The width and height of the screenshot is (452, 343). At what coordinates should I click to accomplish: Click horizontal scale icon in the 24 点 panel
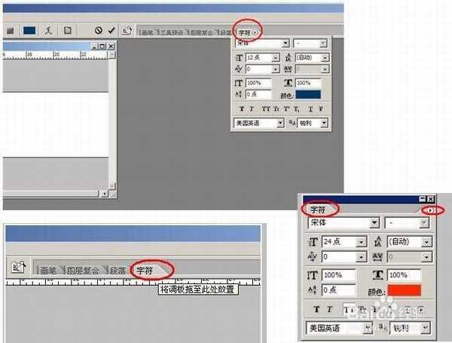(x=378, y=275)
